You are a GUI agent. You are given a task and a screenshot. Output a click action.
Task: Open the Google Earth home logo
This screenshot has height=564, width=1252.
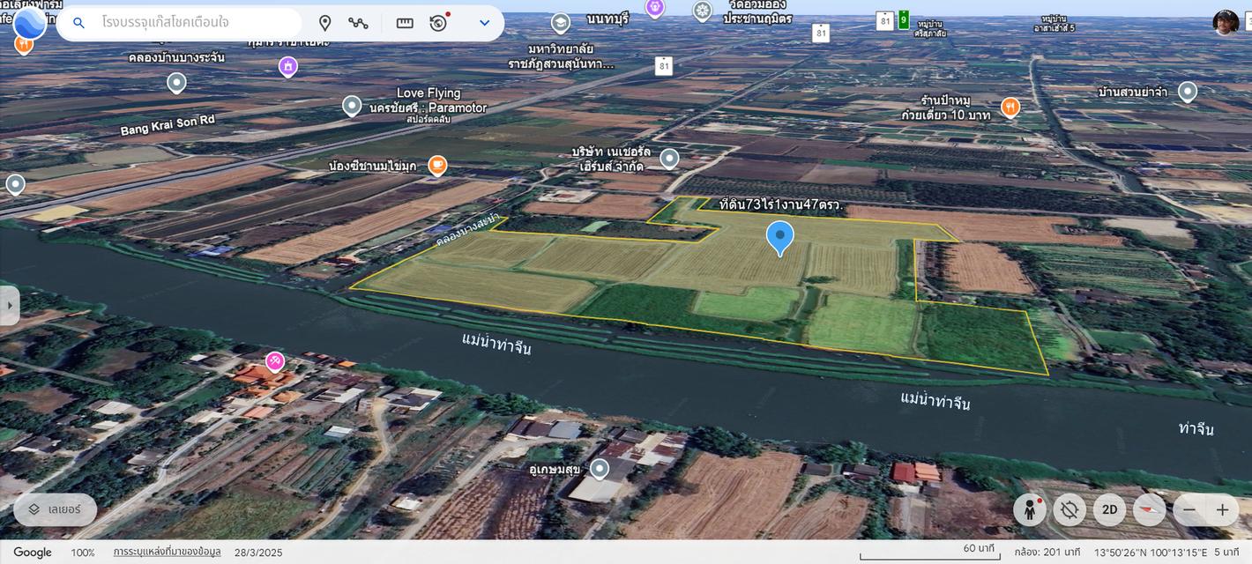(30, 22)
